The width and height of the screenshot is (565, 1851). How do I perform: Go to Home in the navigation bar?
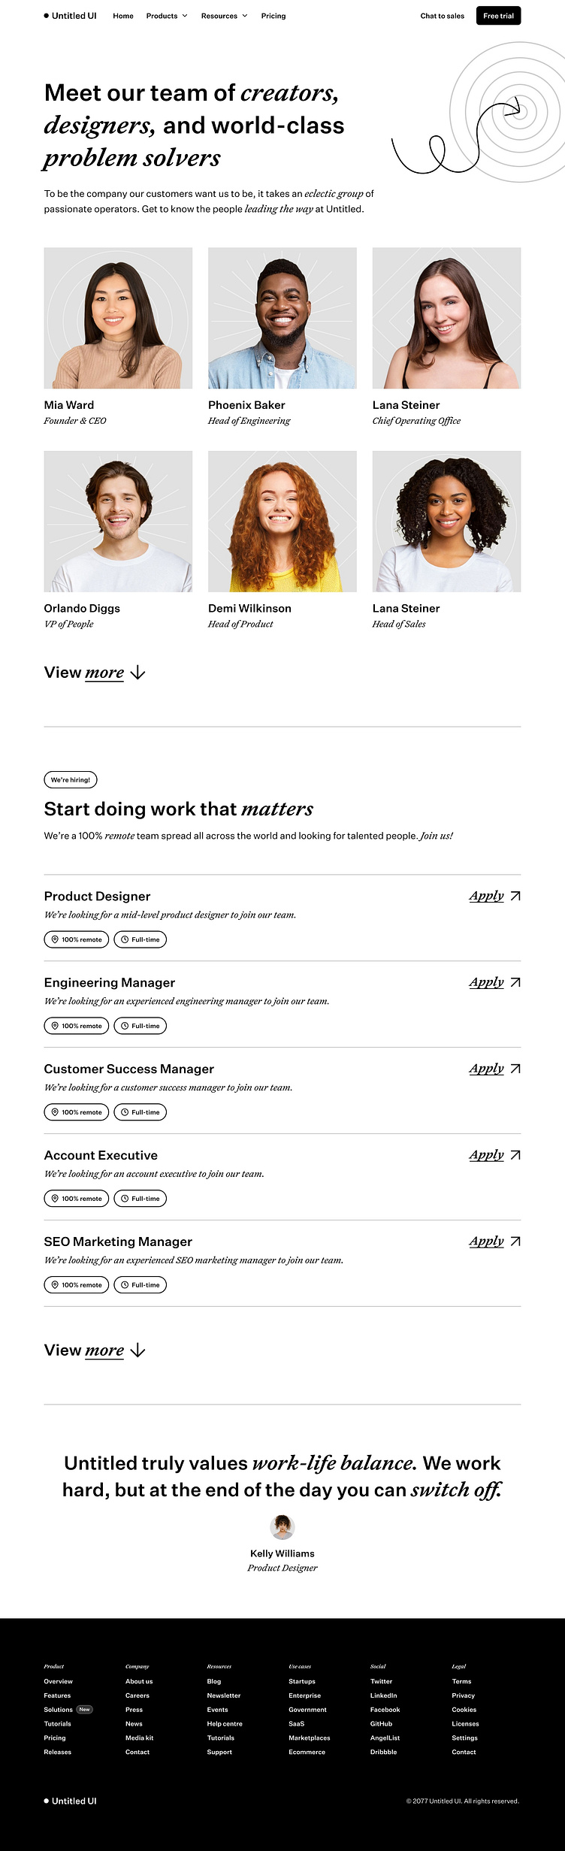(x=123, y=16)
